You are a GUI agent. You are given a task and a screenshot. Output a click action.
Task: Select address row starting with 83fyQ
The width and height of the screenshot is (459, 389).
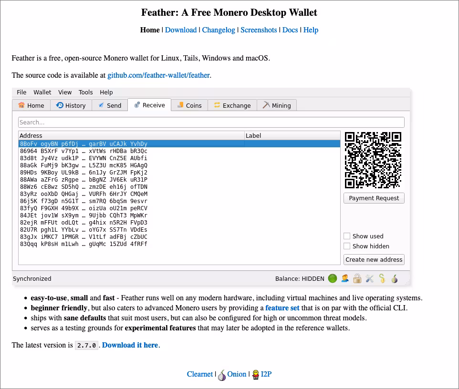tap(179, 208)
